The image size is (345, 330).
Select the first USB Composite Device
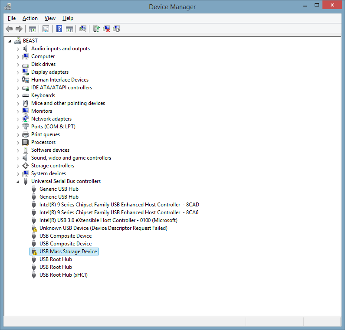[x=66, y=236]
